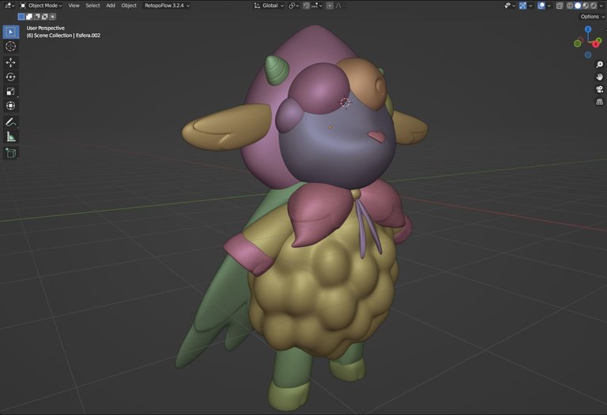
Task: Select the Rotate tool
Action: pyautogui.click(x=11, y=77)
